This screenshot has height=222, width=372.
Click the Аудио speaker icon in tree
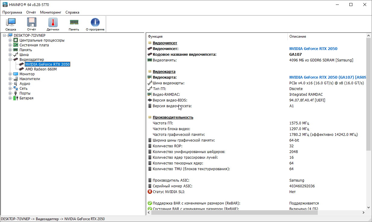[16, 84]
